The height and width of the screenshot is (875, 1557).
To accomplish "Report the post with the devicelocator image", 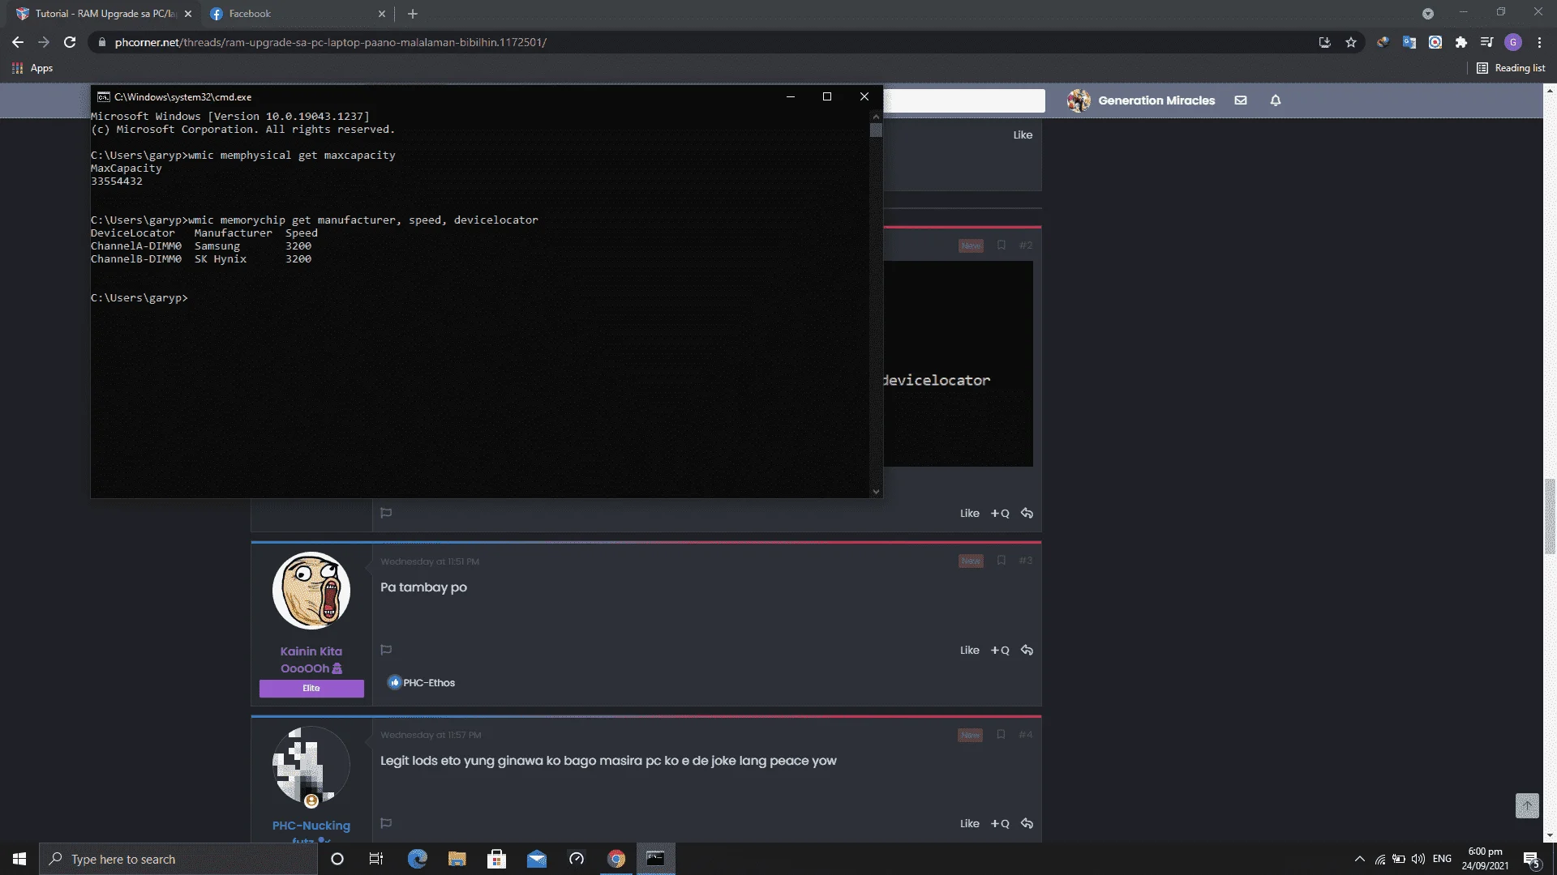I will 386,513.
